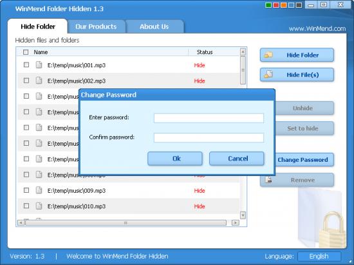Click the horizontal scrollbar thumb
This screenshot has width=354, height=265.
(126, 222)
